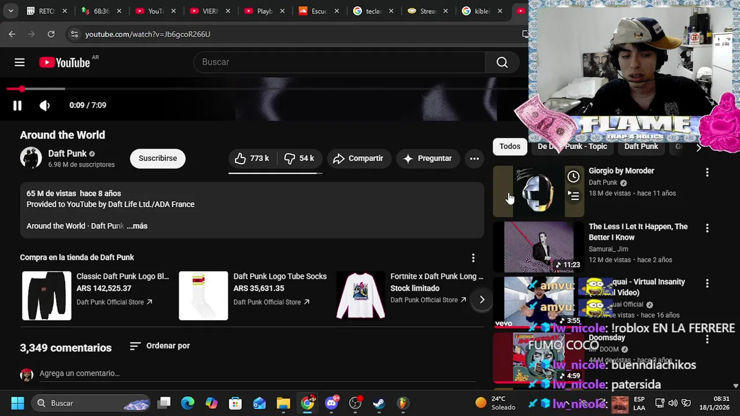Click the Suscribirse button
The height and width of the screenshot is (416, 740).
coord(158,158)
